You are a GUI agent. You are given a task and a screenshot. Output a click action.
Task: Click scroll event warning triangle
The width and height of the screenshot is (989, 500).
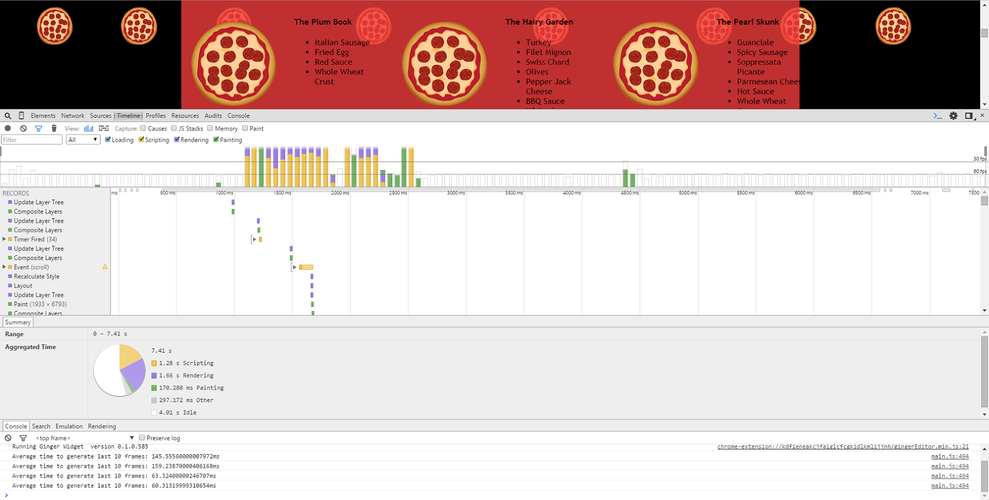point(105,267)
